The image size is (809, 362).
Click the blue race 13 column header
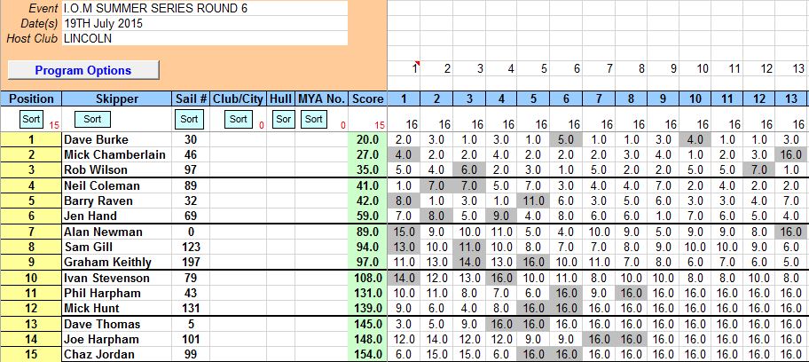tap(791, 98)
